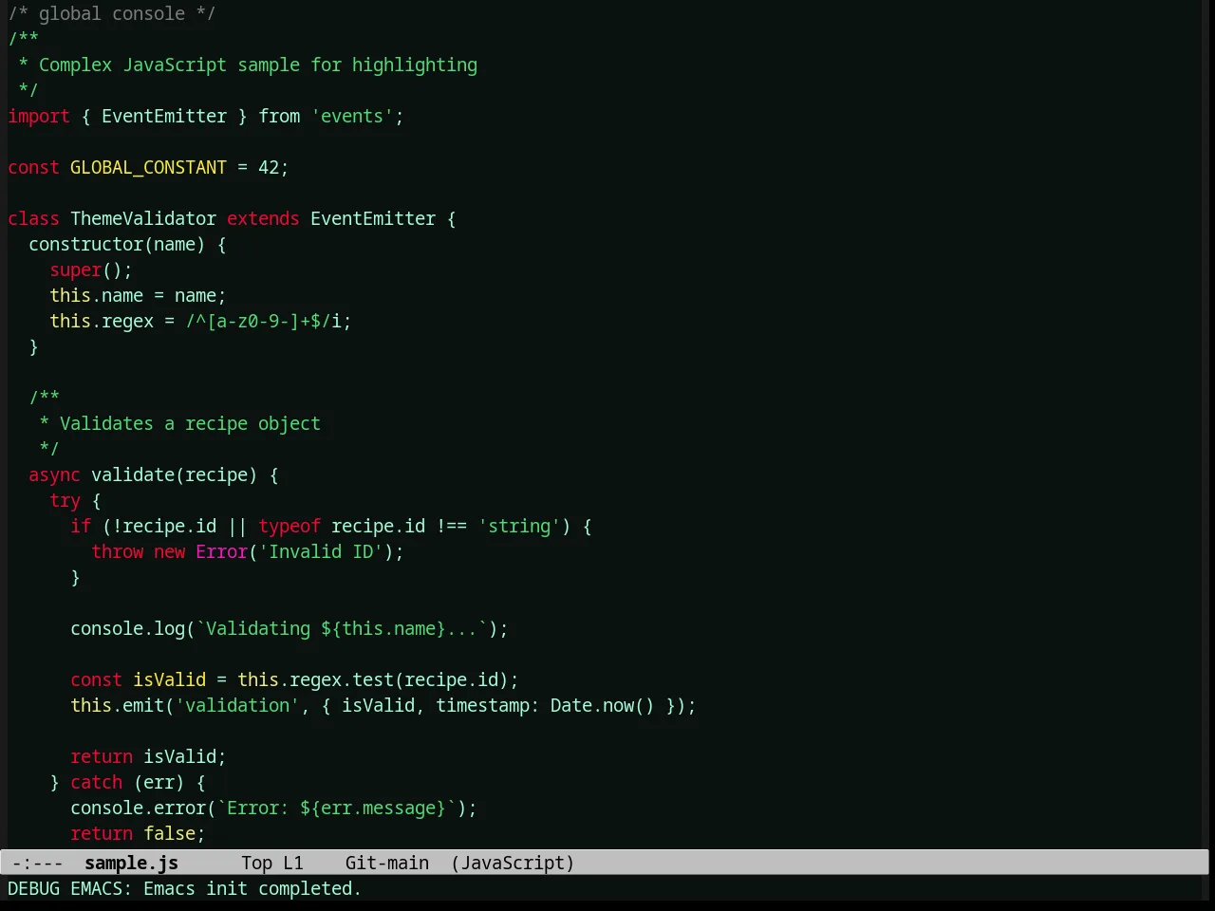The height and width of the screenshot is (911, 1215).
Task: Click on the 'Invalid ID' string
Action: click(x=321, y=551)
